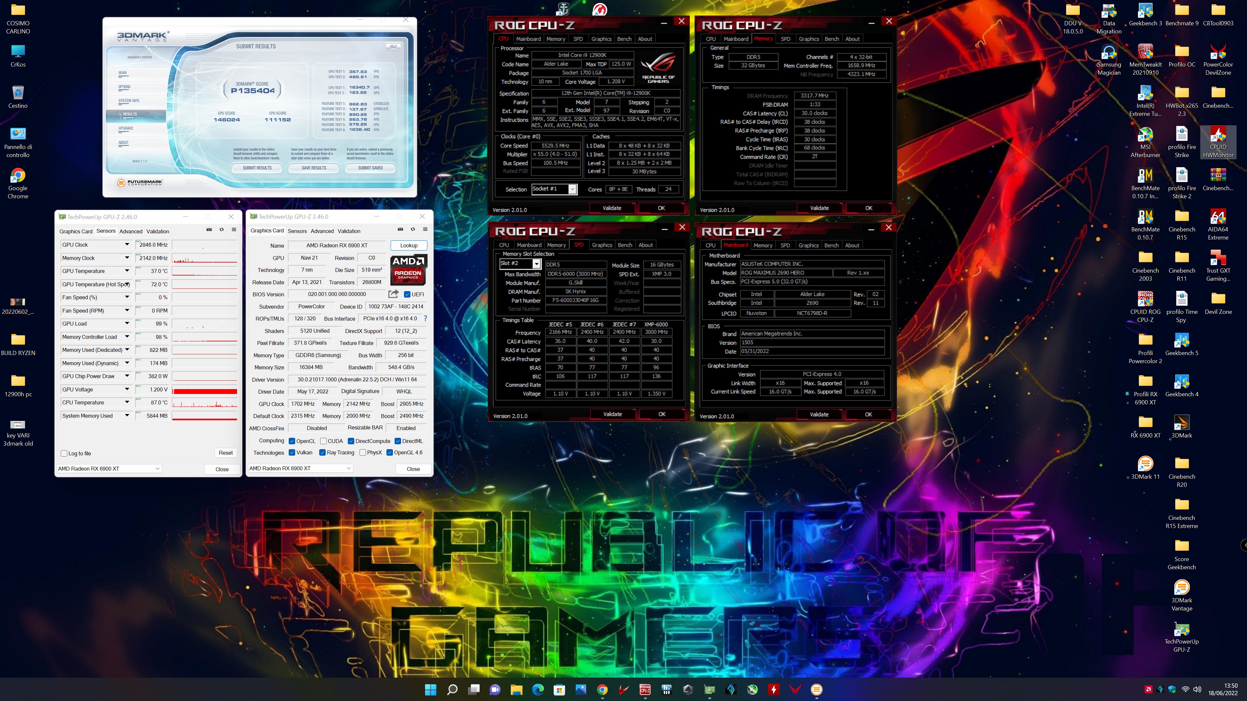Open the PowerColor DevilZone desktop icon
Screen dimensions: 1247x701
[x=1218, y=59]
